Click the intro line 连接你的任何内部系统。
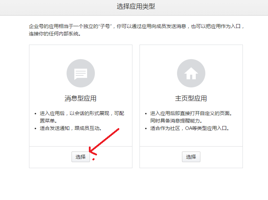This screenshot has width=268, height=200. [x=55, y=34]
